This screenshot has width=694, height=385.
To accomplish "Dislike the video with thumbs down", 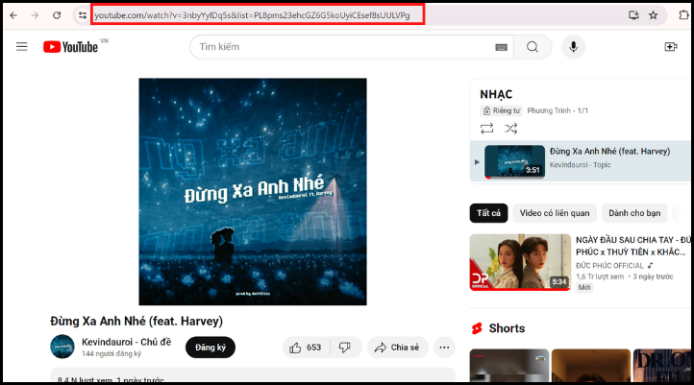I will click(345, 348).
